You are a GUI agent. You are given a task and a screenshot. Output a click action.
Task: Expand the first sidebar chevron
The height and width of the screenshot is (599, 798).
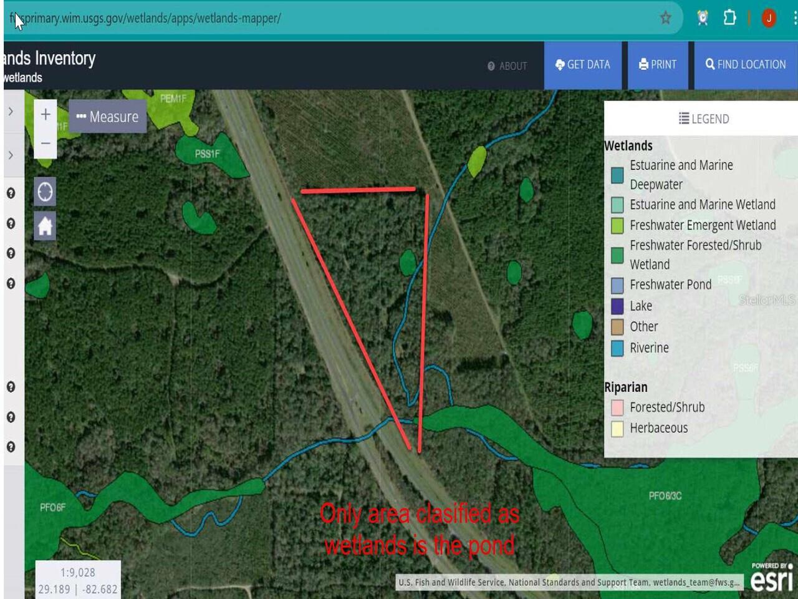(x=11, y=112)
